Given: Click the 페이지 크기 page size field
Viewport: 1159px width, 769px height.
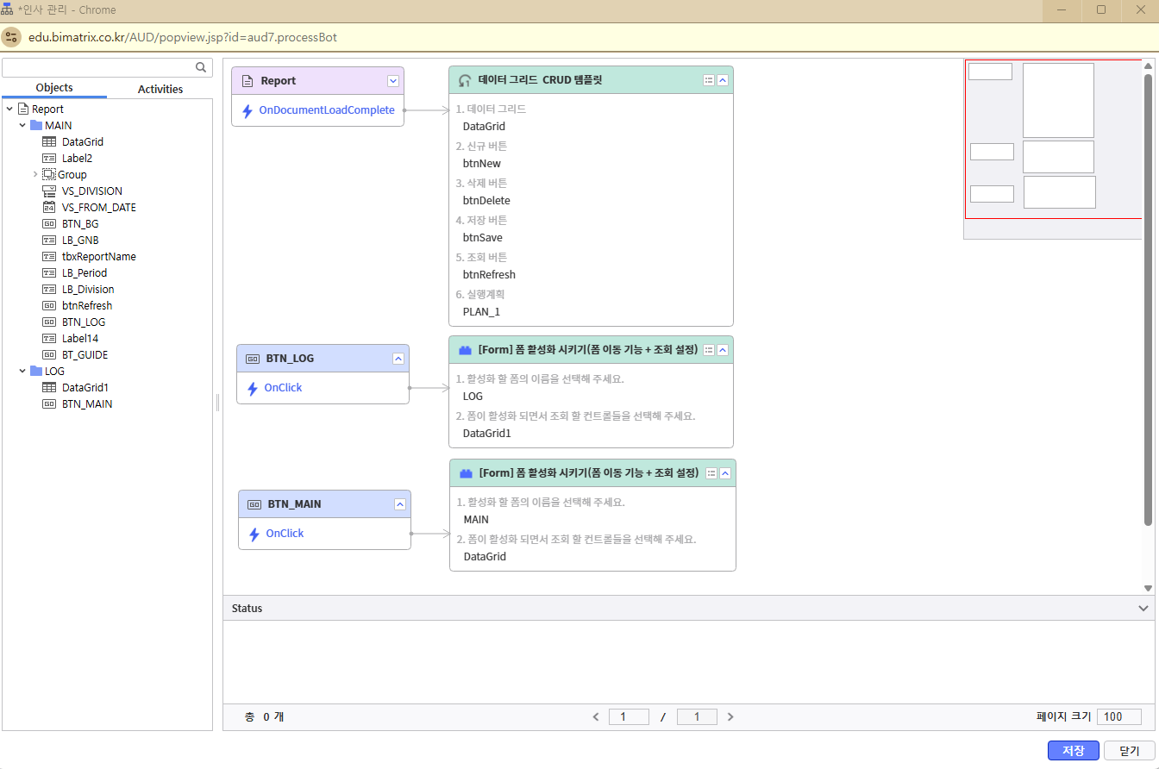Looking at the screenshot, I should click(1118, 716).
